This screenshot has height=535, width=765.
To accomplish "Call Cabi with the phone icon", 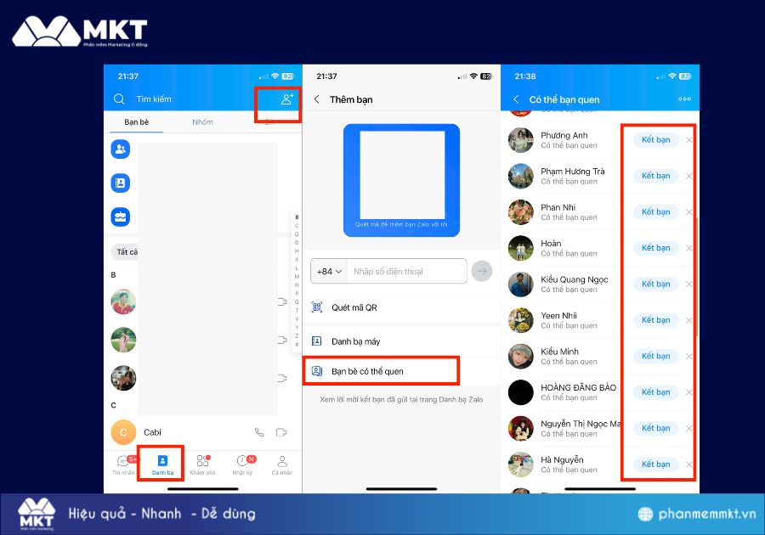I will (x=259, y=432).
